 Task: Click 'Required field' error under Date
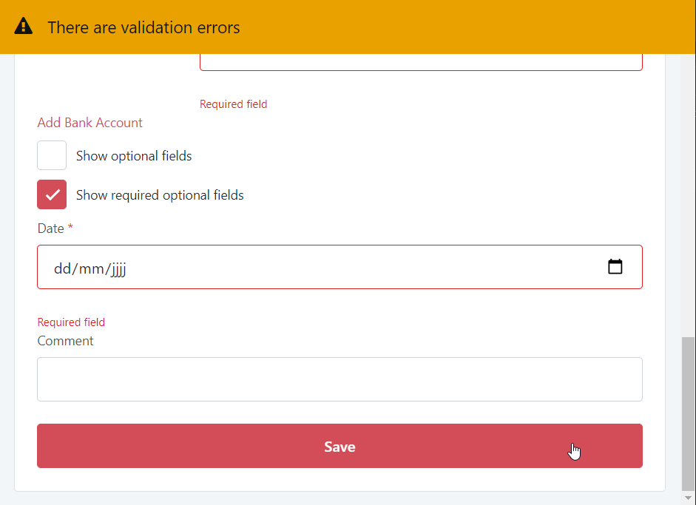coord(71,322)
